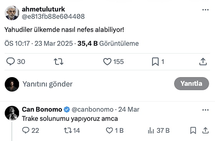Bookmark the main tweet
Screen dimensions: 215x141
pos(158,62)
